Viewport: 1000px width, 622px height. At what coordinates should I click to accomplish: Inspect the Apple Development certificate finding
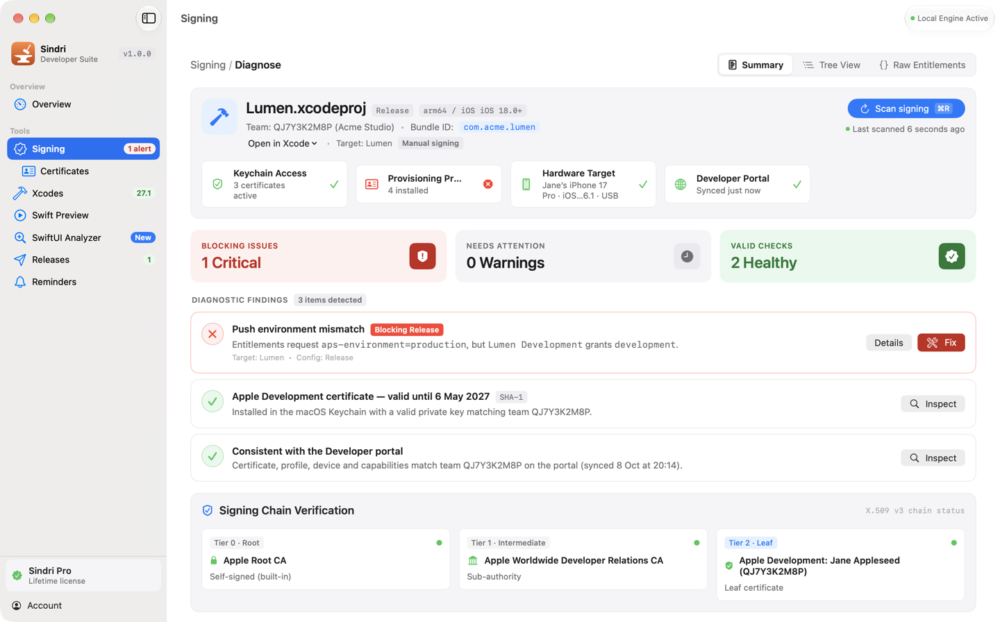933,404
